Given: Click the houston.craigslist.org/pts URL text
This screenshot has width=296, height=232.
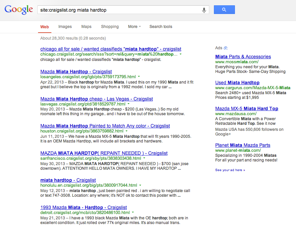Looking at the screenshot, I should tap(82, 131).
